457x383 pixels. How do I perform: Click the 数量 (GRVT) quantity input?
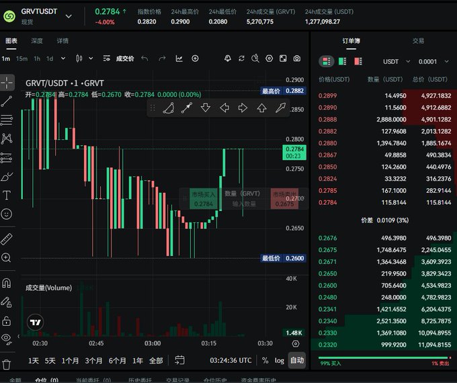pos(244,199)
